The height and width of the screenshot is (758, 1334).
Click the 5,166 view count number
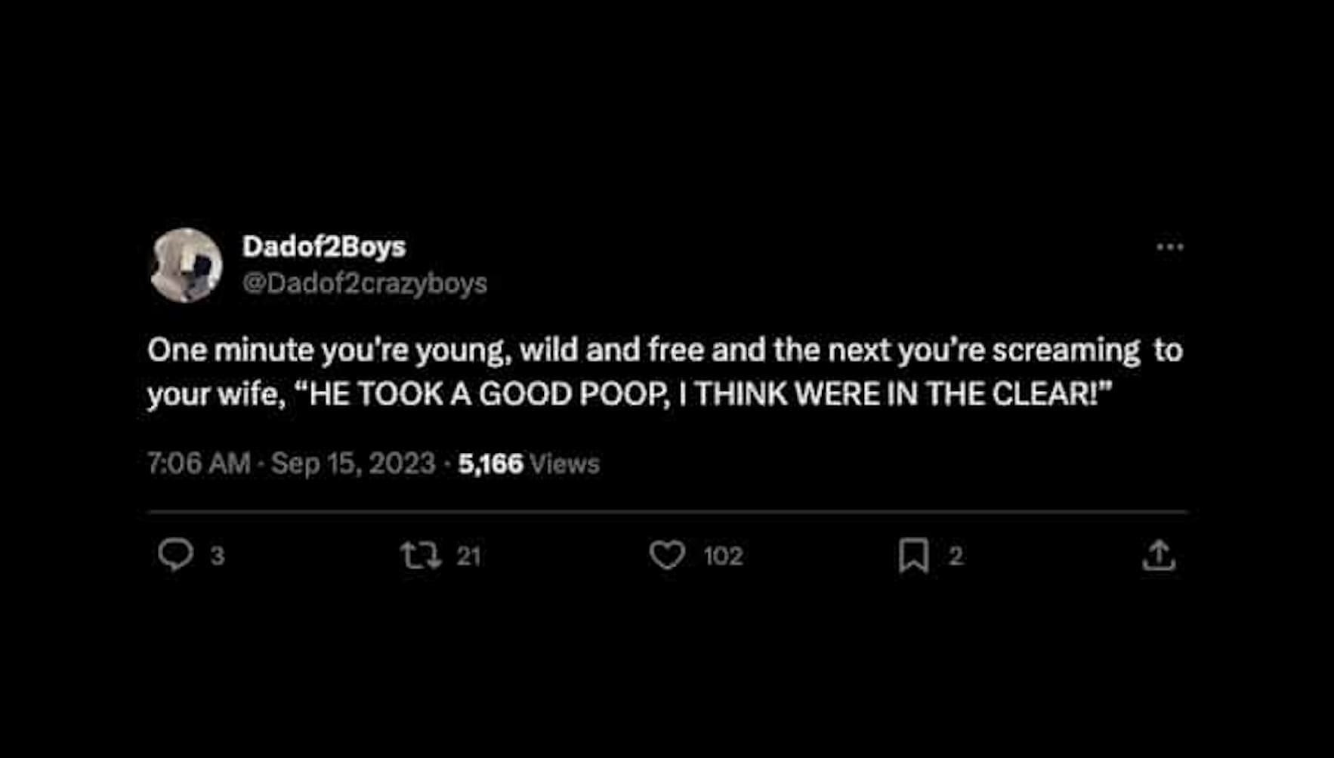coord(490,464)
